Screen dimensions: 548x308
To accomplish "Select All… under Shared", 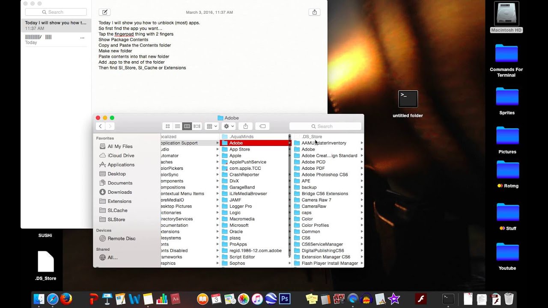I will (112, 258).
